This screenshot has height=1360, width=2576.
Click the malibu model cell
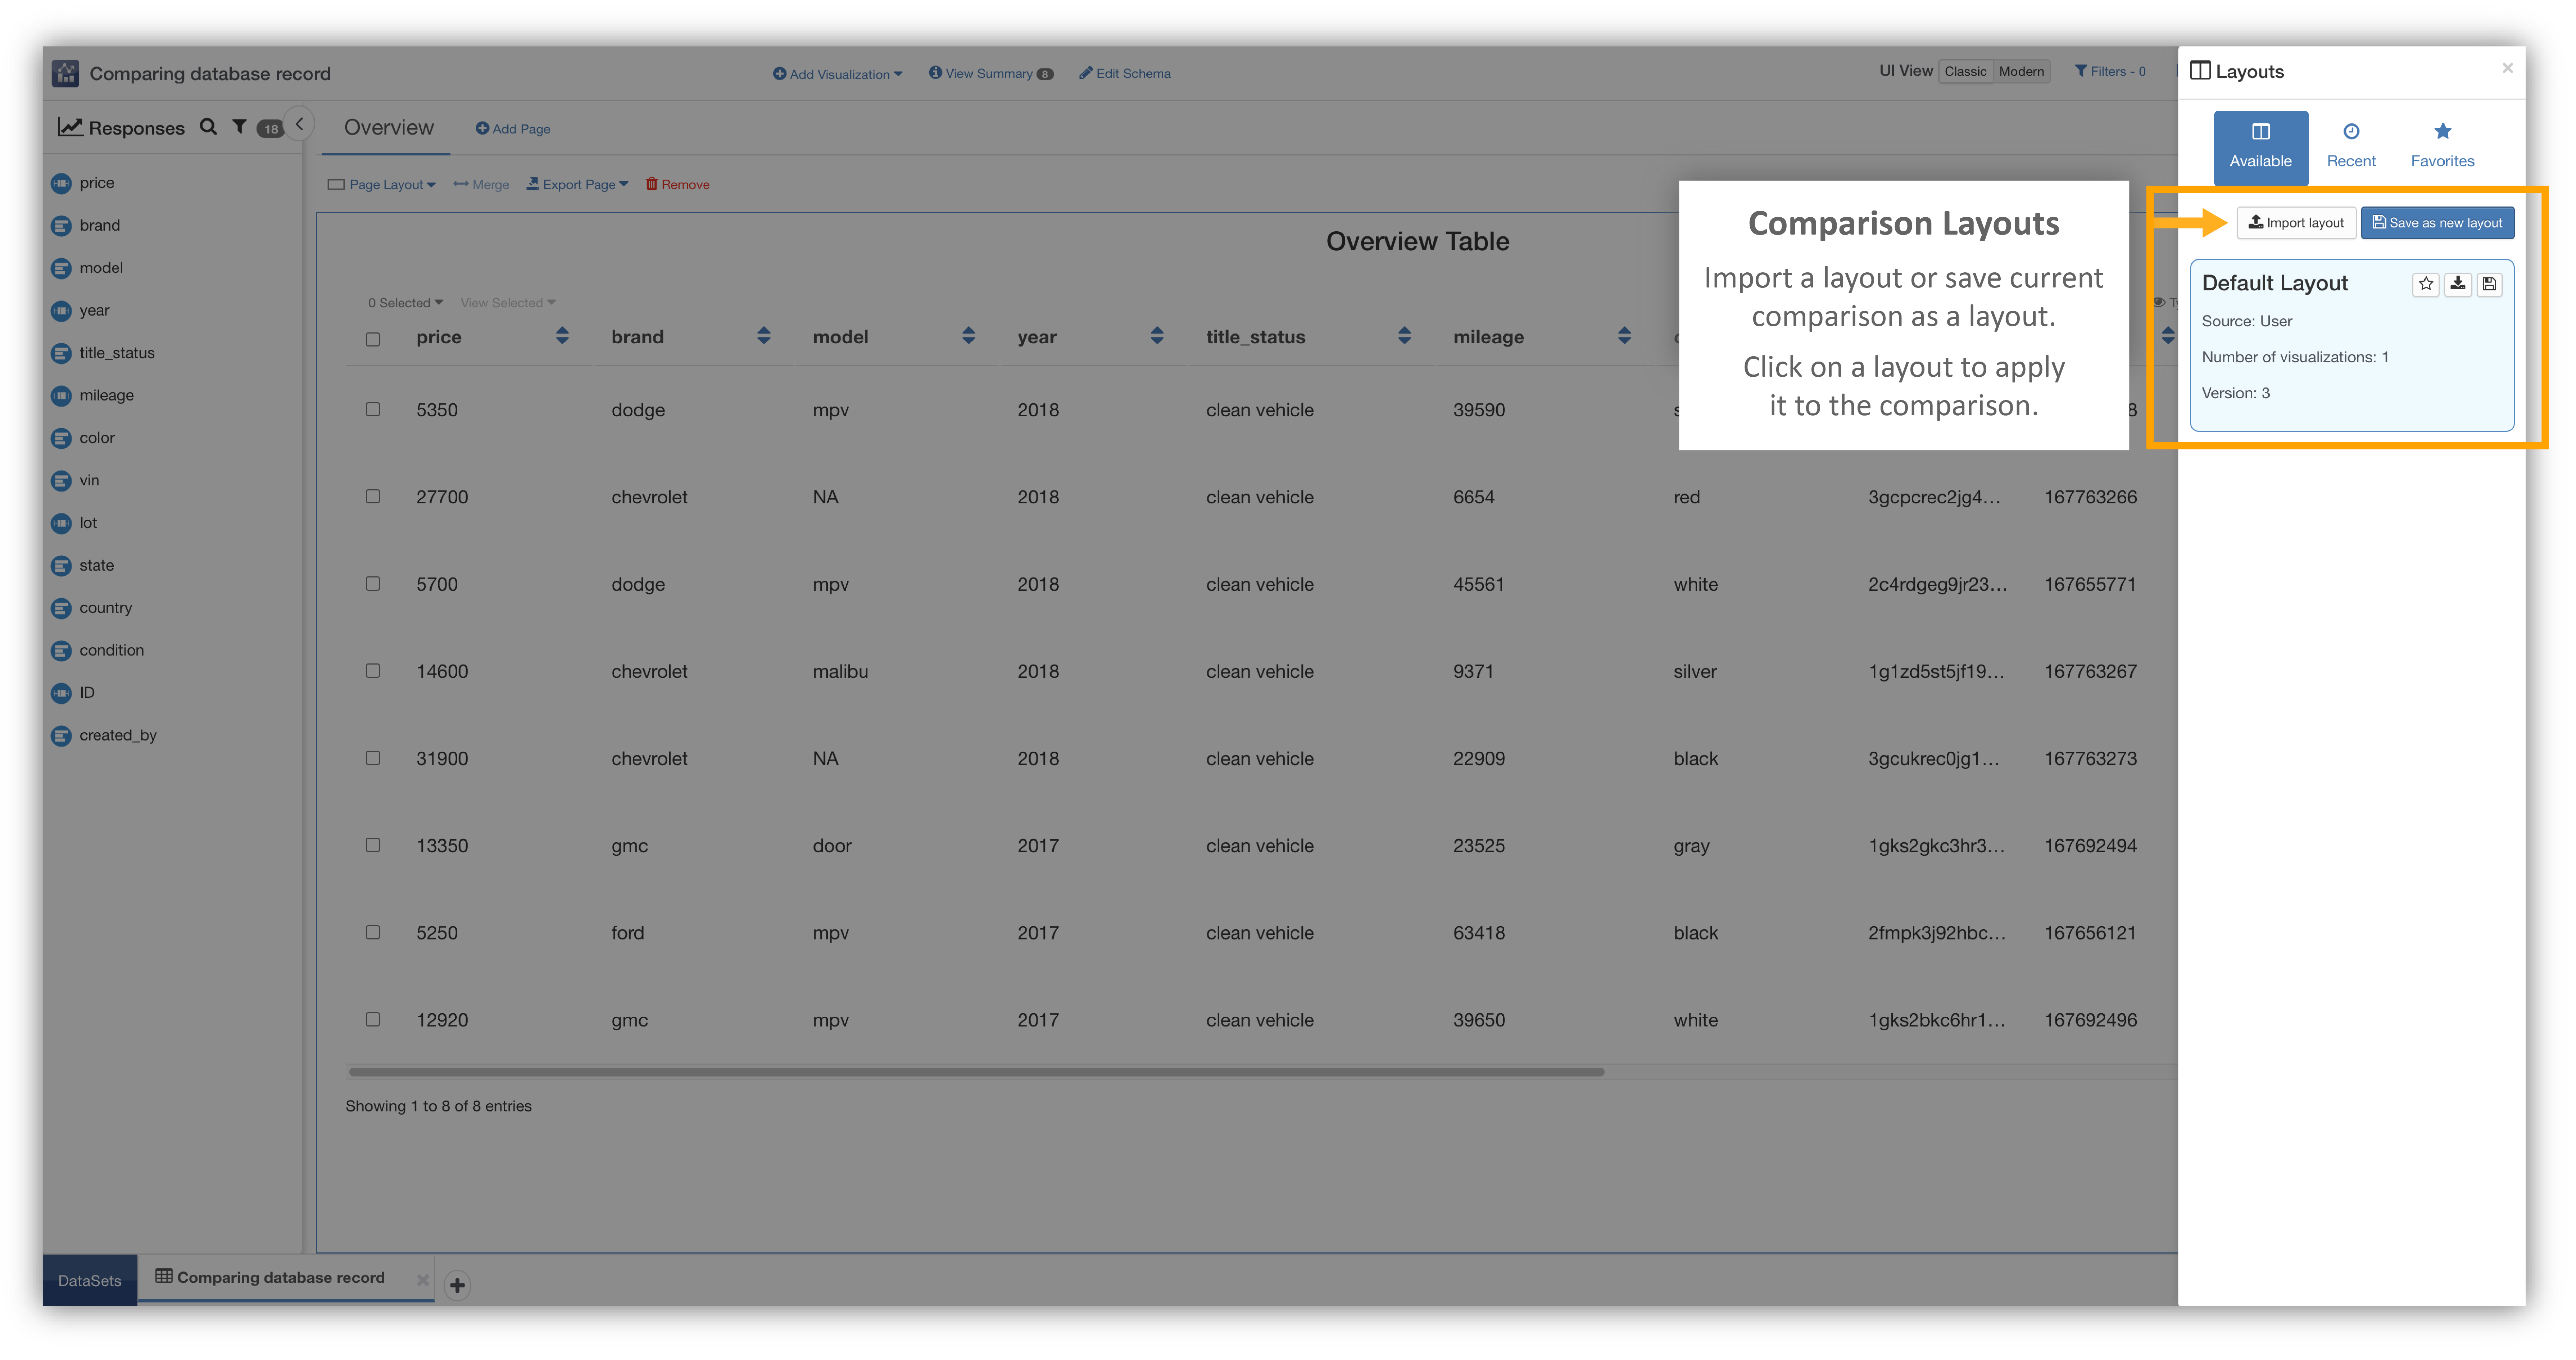840,672
